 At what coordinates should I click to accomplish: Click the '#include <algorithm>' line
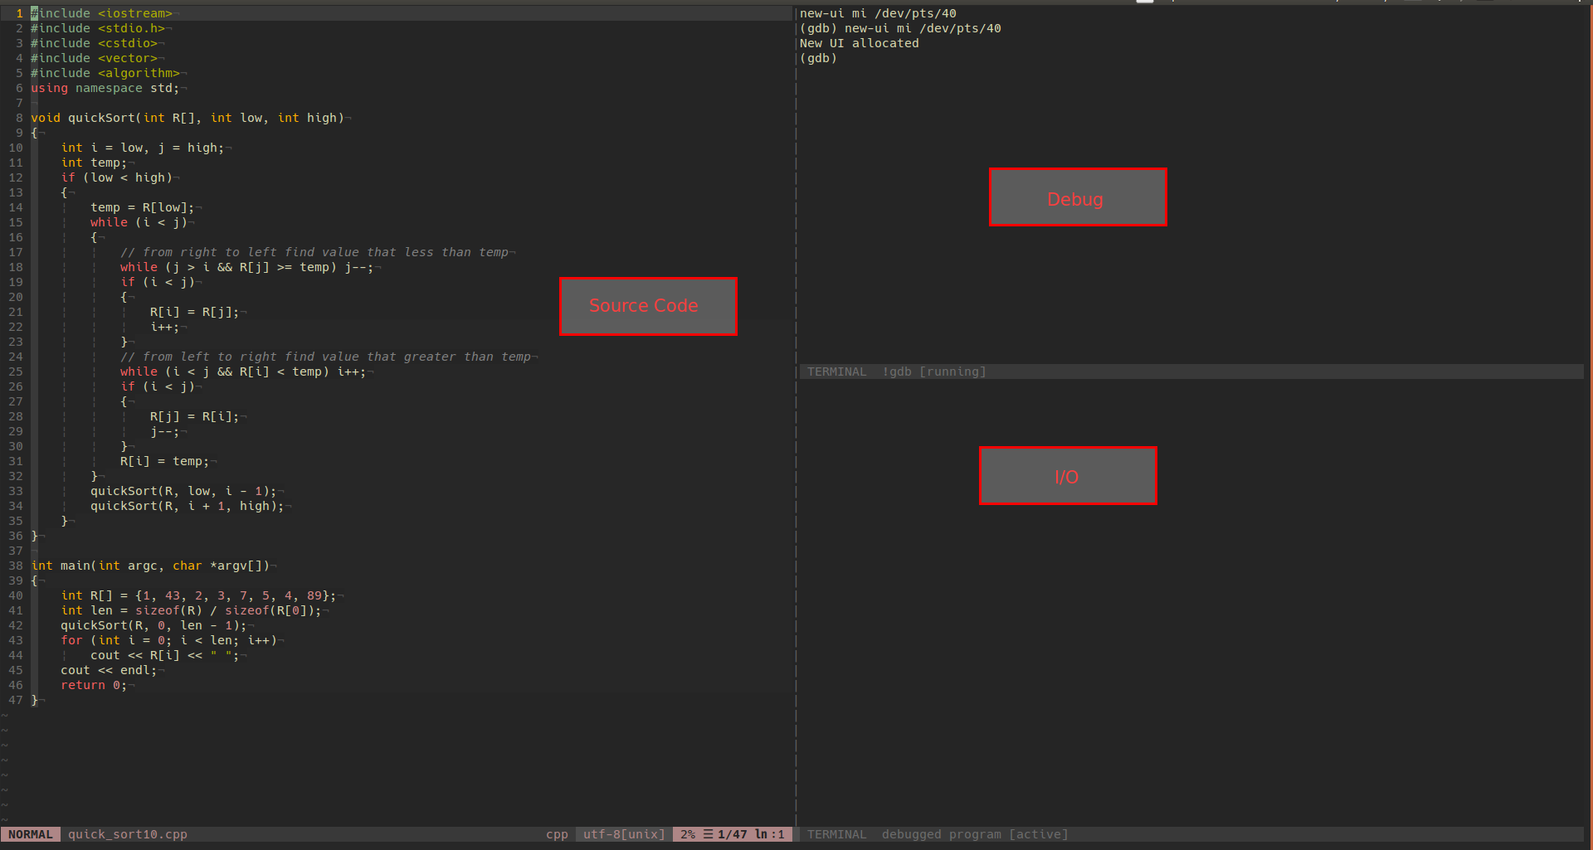click(105, 73)
